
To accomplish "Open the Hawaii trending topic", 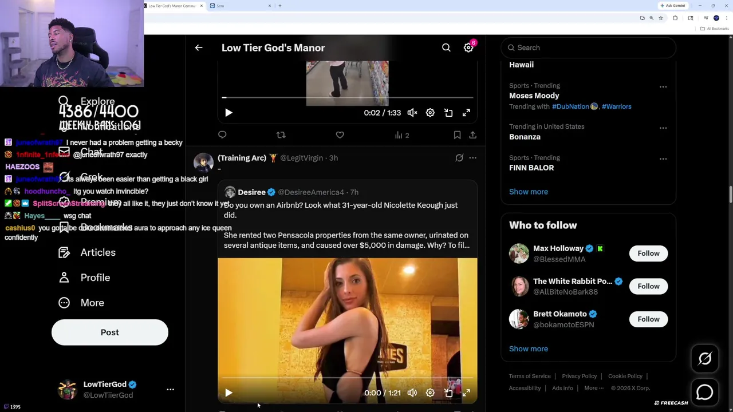I will pos(521,65).
